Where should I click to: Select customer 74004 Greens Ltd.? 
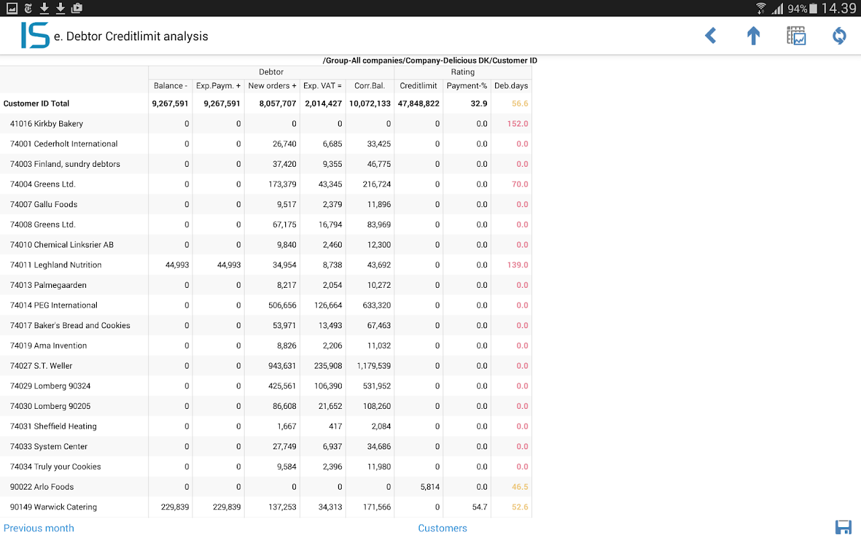pyautogui.click(x=266, y=184)
